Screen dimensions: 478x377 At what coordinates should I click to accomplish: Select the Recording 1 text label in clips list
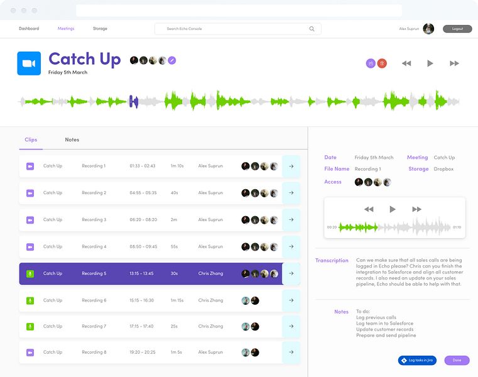click(94, 166)
